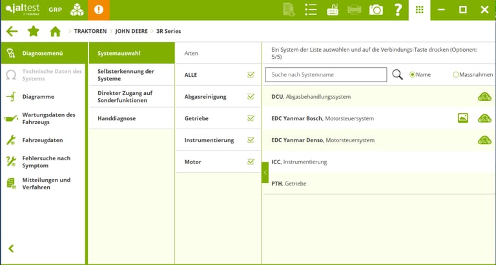Toggle the ALLE checkbox

click(251, 75)
